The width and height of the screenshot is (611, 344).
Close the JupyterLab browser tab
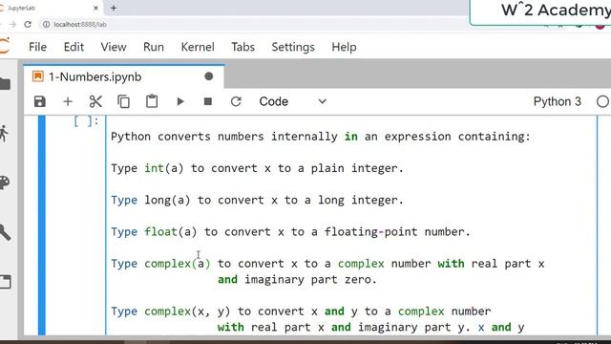[95, 8]
